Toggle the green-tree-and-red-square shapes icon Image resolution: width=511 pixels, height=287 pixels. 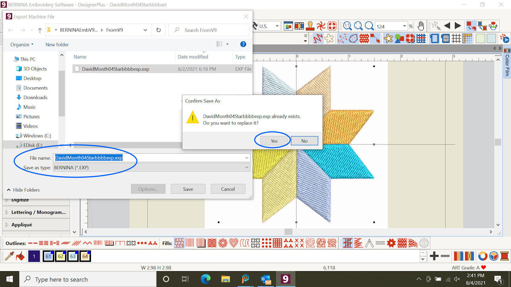(x=399, y=39)
